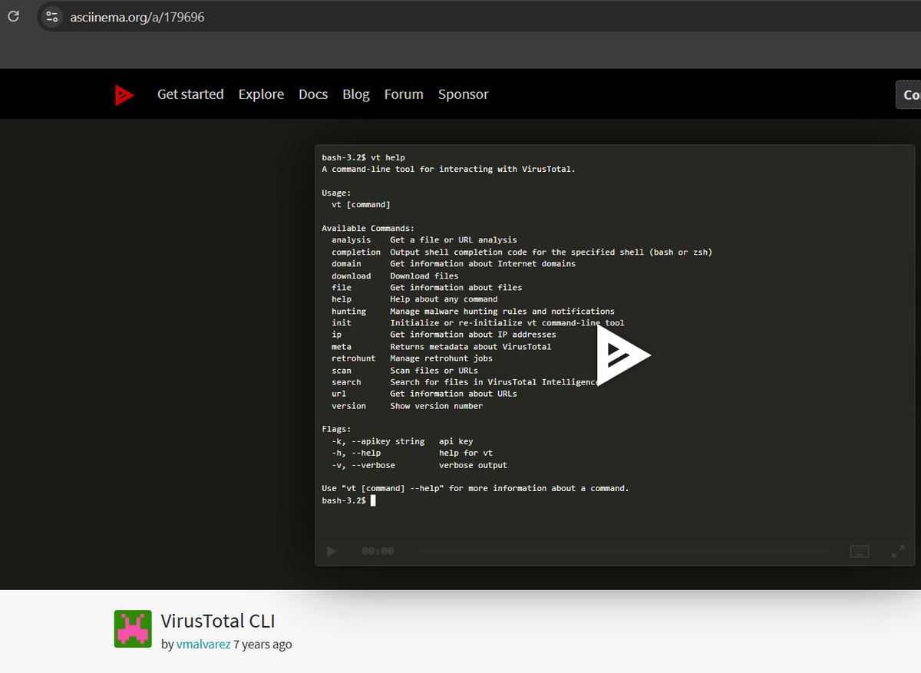Open the Sponsor page
The image size is (921, 673).
pyautogui.click(x=463, y=94)
